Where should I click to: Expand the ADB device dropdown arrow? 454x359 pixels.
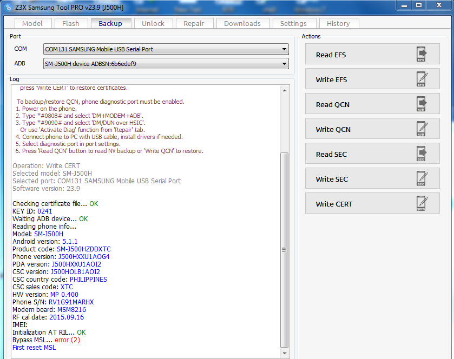point(284,64)
